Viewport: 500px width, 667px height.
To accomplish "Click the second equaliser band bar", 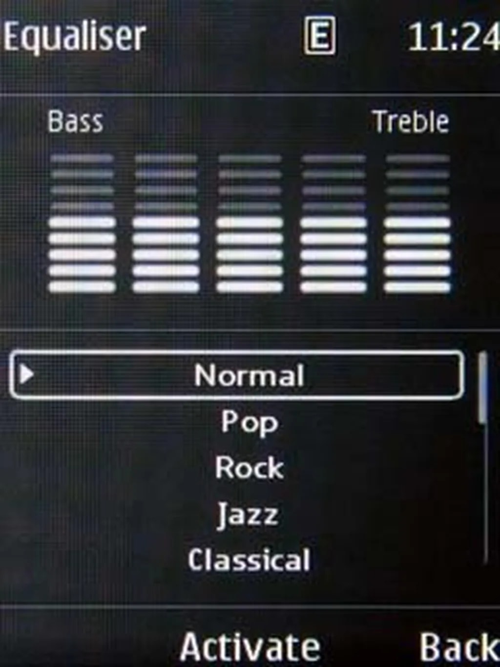I will [x=166, y=223].
